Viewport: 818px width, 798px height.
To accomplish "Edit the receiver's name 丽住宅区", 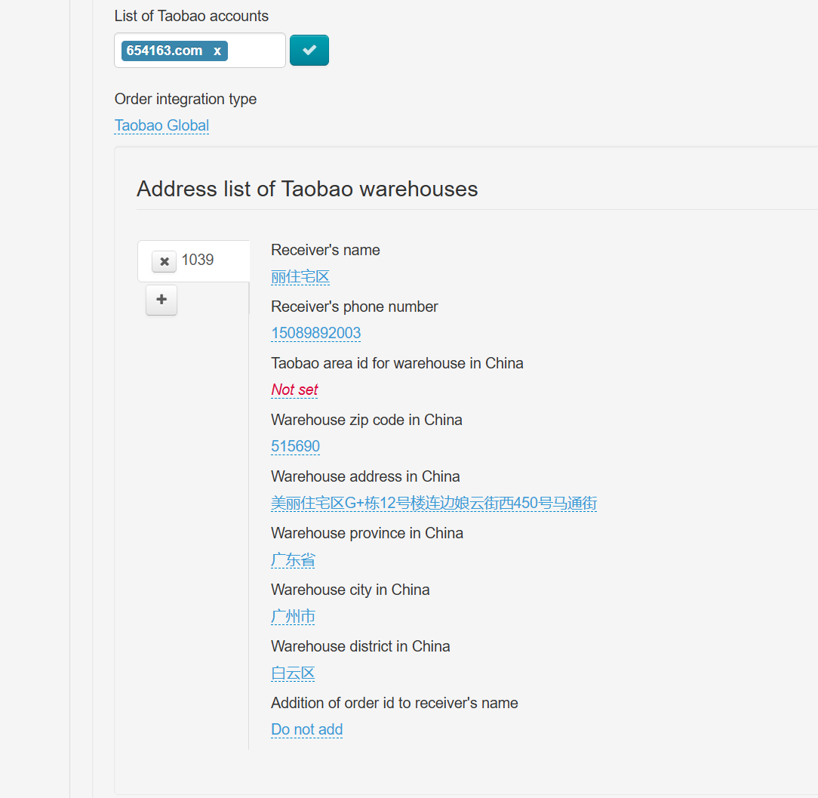I will [x=300, y=276].
